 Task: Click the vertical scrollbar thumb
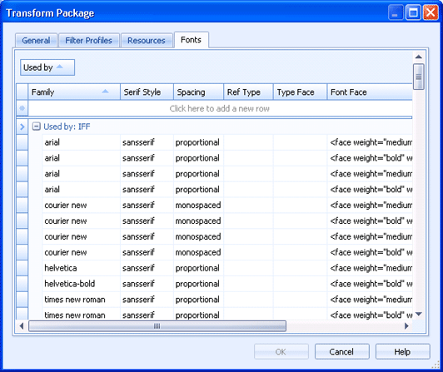419,77
